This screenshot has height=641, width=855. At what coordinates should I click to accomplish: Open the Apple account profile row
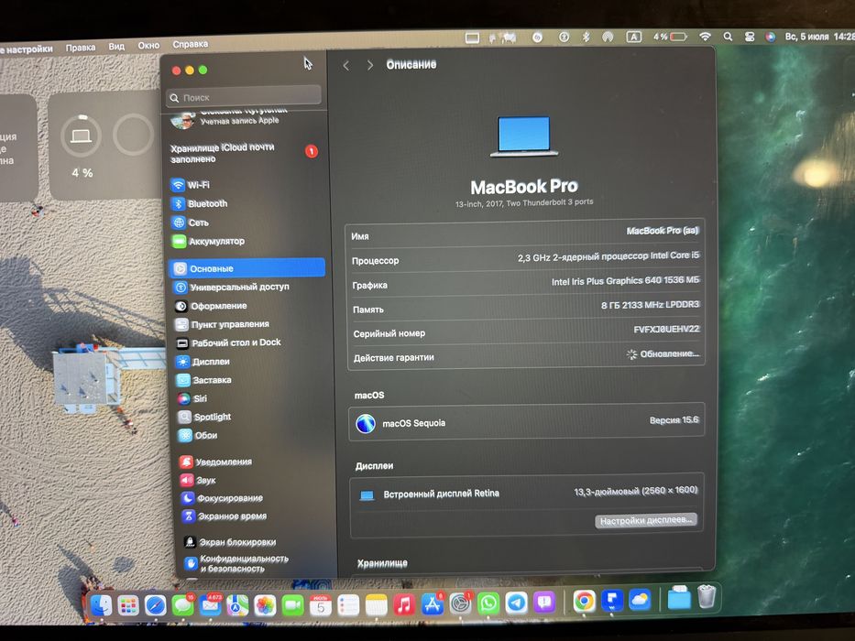click(229, 118)
